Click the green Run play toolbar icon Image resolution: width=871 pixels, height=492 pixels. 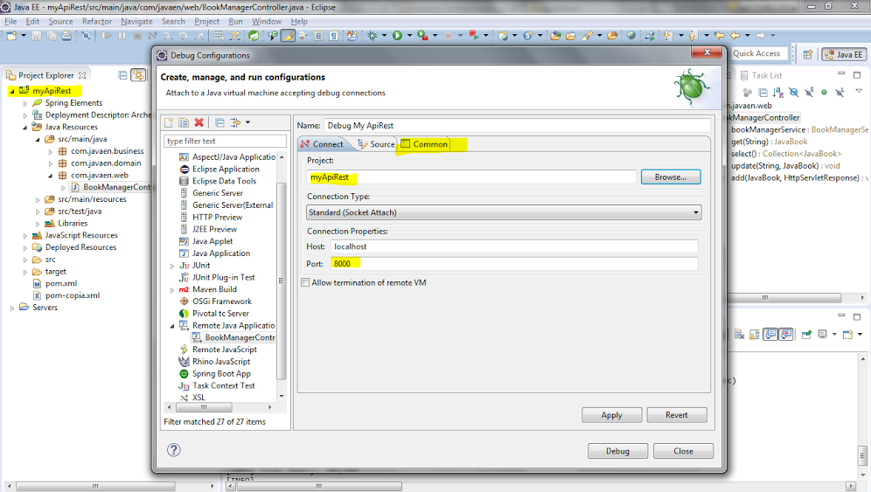pos(397,36)
